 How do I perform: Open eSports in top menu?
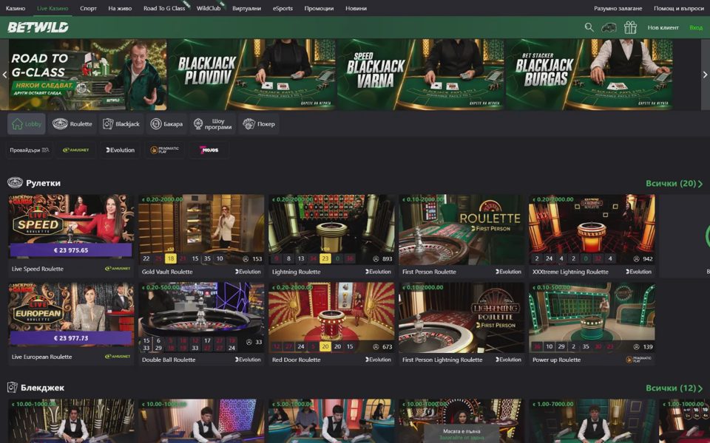(283, 8)
